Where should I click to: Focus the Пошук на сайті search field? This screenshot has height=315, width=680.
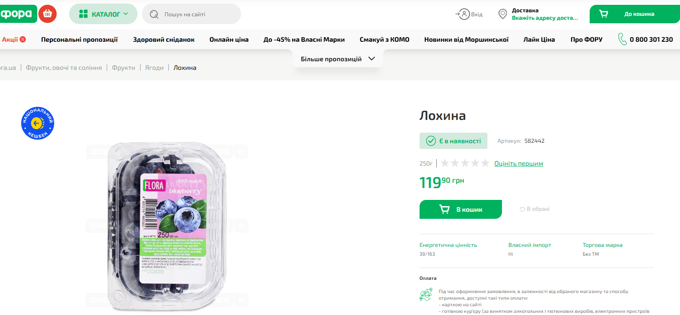pyautogui.click(x=198, y=14)
